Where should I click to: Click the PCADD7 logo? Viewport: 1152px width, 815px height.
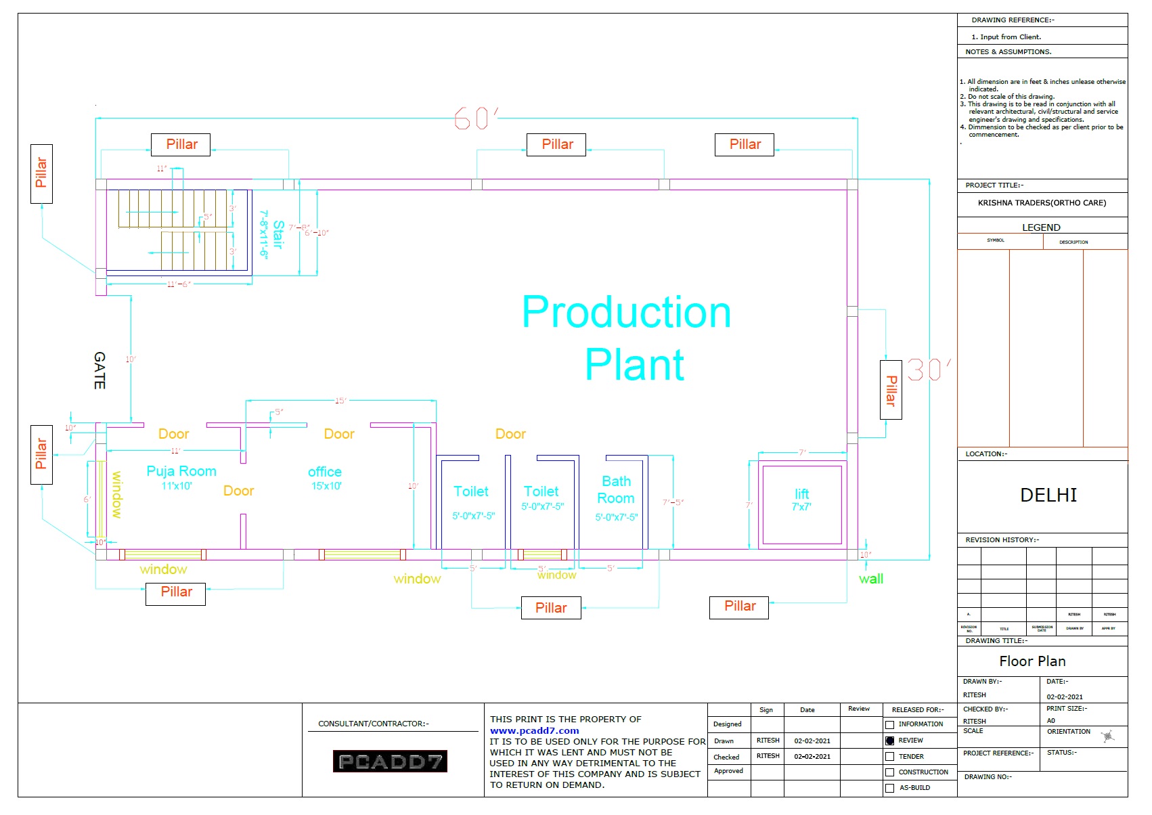(390, 762)
